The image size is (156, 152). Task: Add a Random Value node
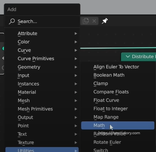pyautogui.click(x=118, y=134)
